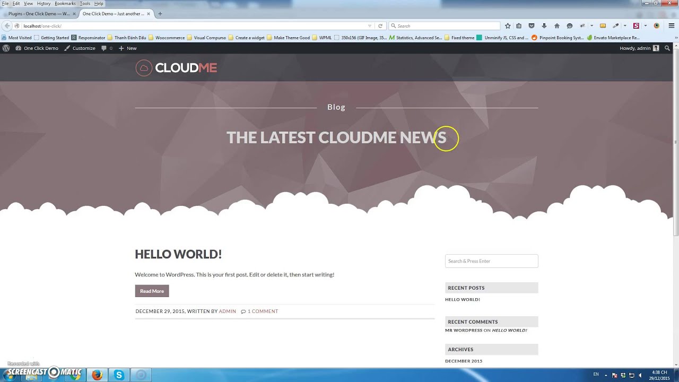
Task: Expand the dropdown beside the red S icon
Action: click(645, 25)
